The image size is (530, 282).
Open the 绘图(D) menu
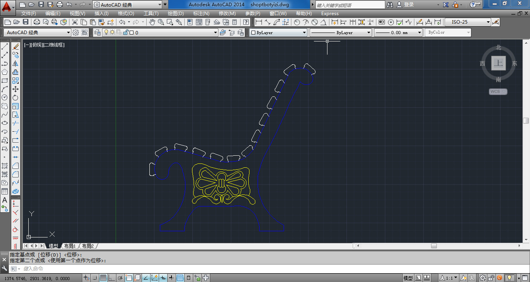(176, 14)
